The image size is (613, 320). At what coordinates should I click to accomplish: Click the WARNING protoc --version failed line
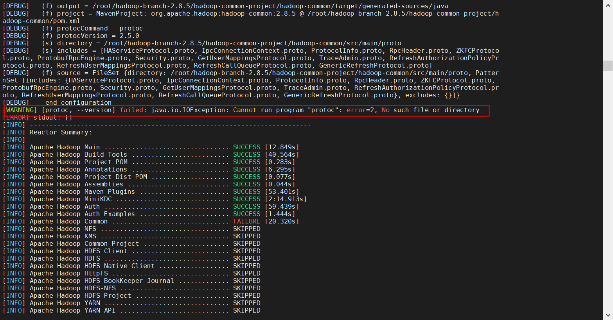click(241, 110)
